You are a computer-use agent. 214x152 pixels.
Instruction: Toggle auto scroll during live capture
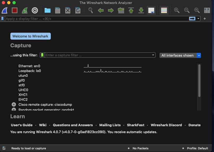tap(151, 10)
